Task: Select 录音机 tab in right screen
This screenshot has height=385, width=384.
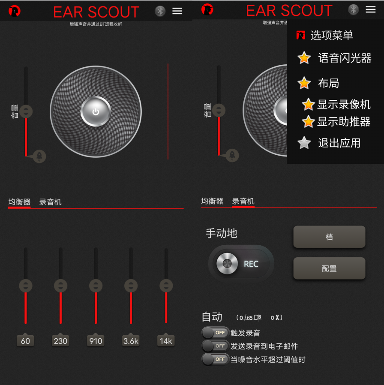Action: click(243, 201)
